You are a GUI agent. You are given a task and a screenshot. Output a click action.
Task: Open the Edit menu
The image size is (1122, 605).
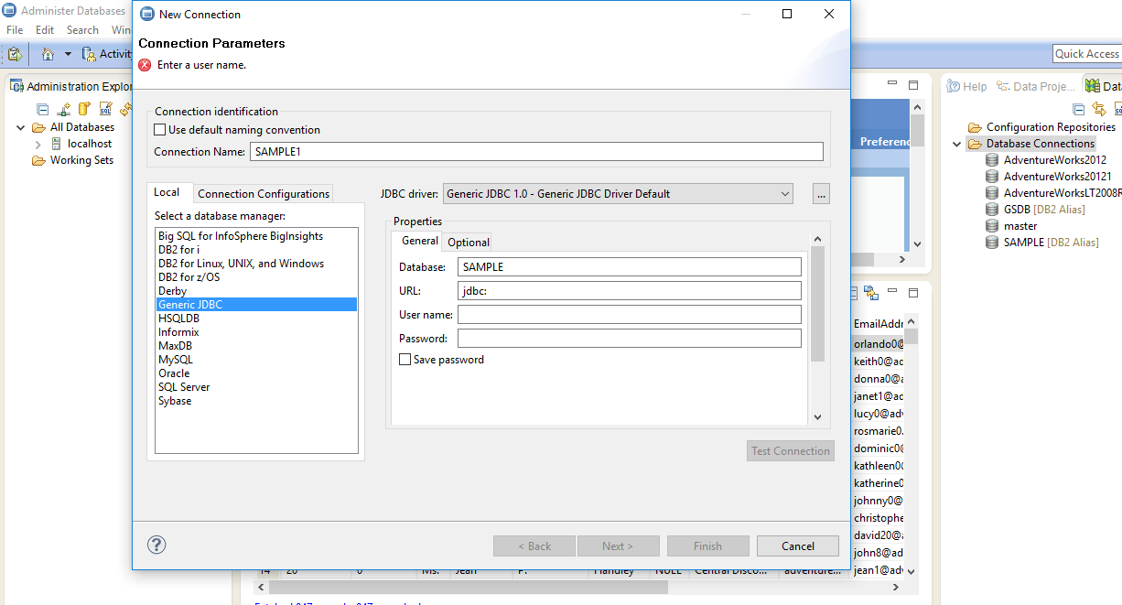click(x=45, y=30)
